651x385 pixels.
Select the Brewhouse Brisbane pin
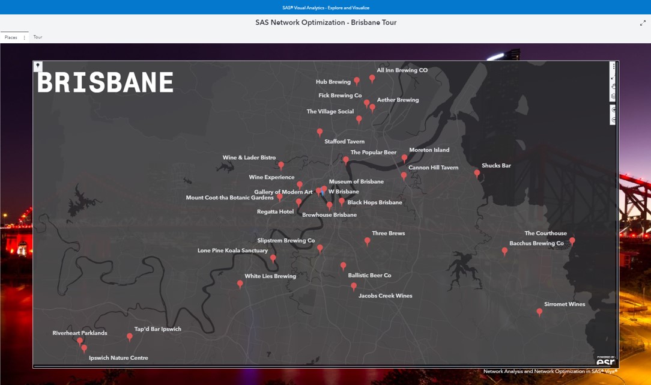(x=330, y=205)
